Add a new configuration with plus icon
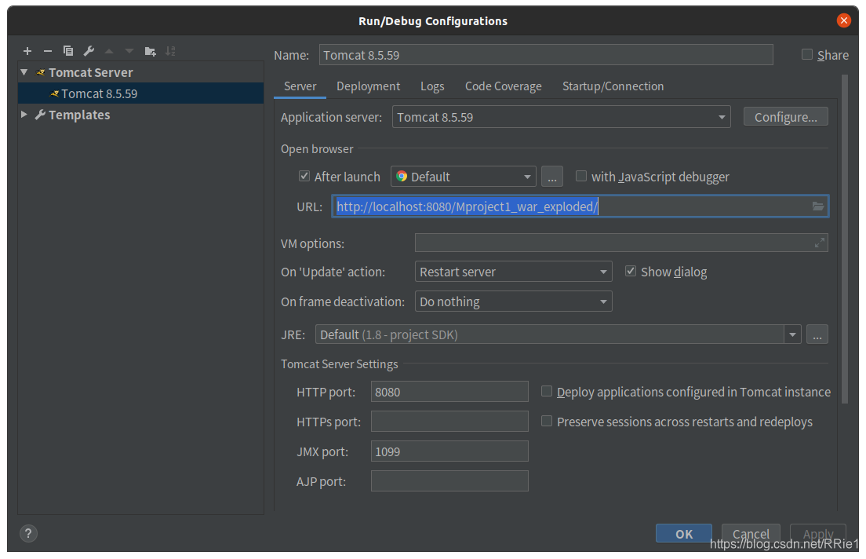Viewport: 866px width, 559px height. [27, 51]
